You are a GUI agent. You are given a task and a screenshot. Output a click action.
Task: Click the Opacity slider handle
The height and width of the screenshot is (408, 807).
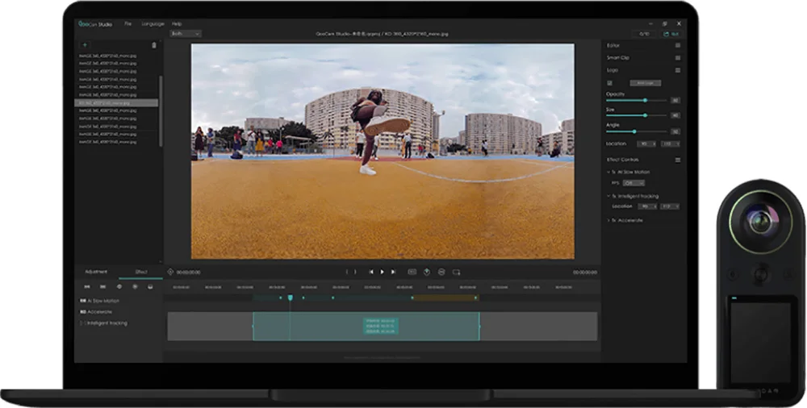(645, 100)
